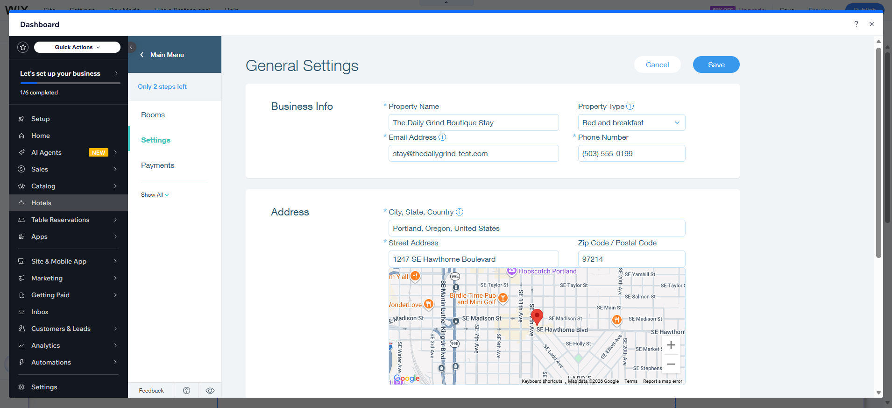Image resolution: width=892 pixels, height=408 pixels.
Task: Click Hopscotch Portland map marker
Action: [512, 271]
